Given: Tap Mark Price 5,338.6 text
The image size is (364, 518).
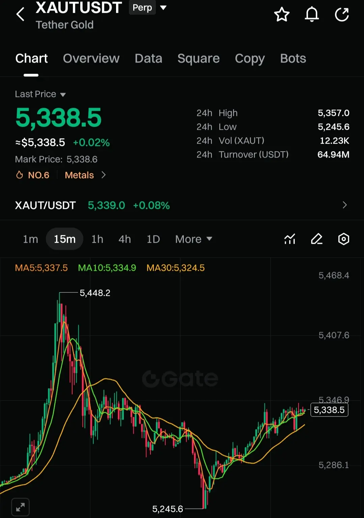Looking at the screenshot, I should [x=56, y=159].
